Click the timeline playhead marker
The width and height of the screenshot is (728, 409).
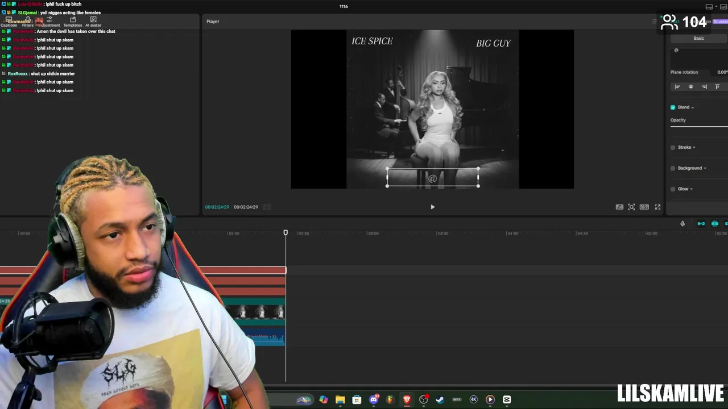coord(286,233)
